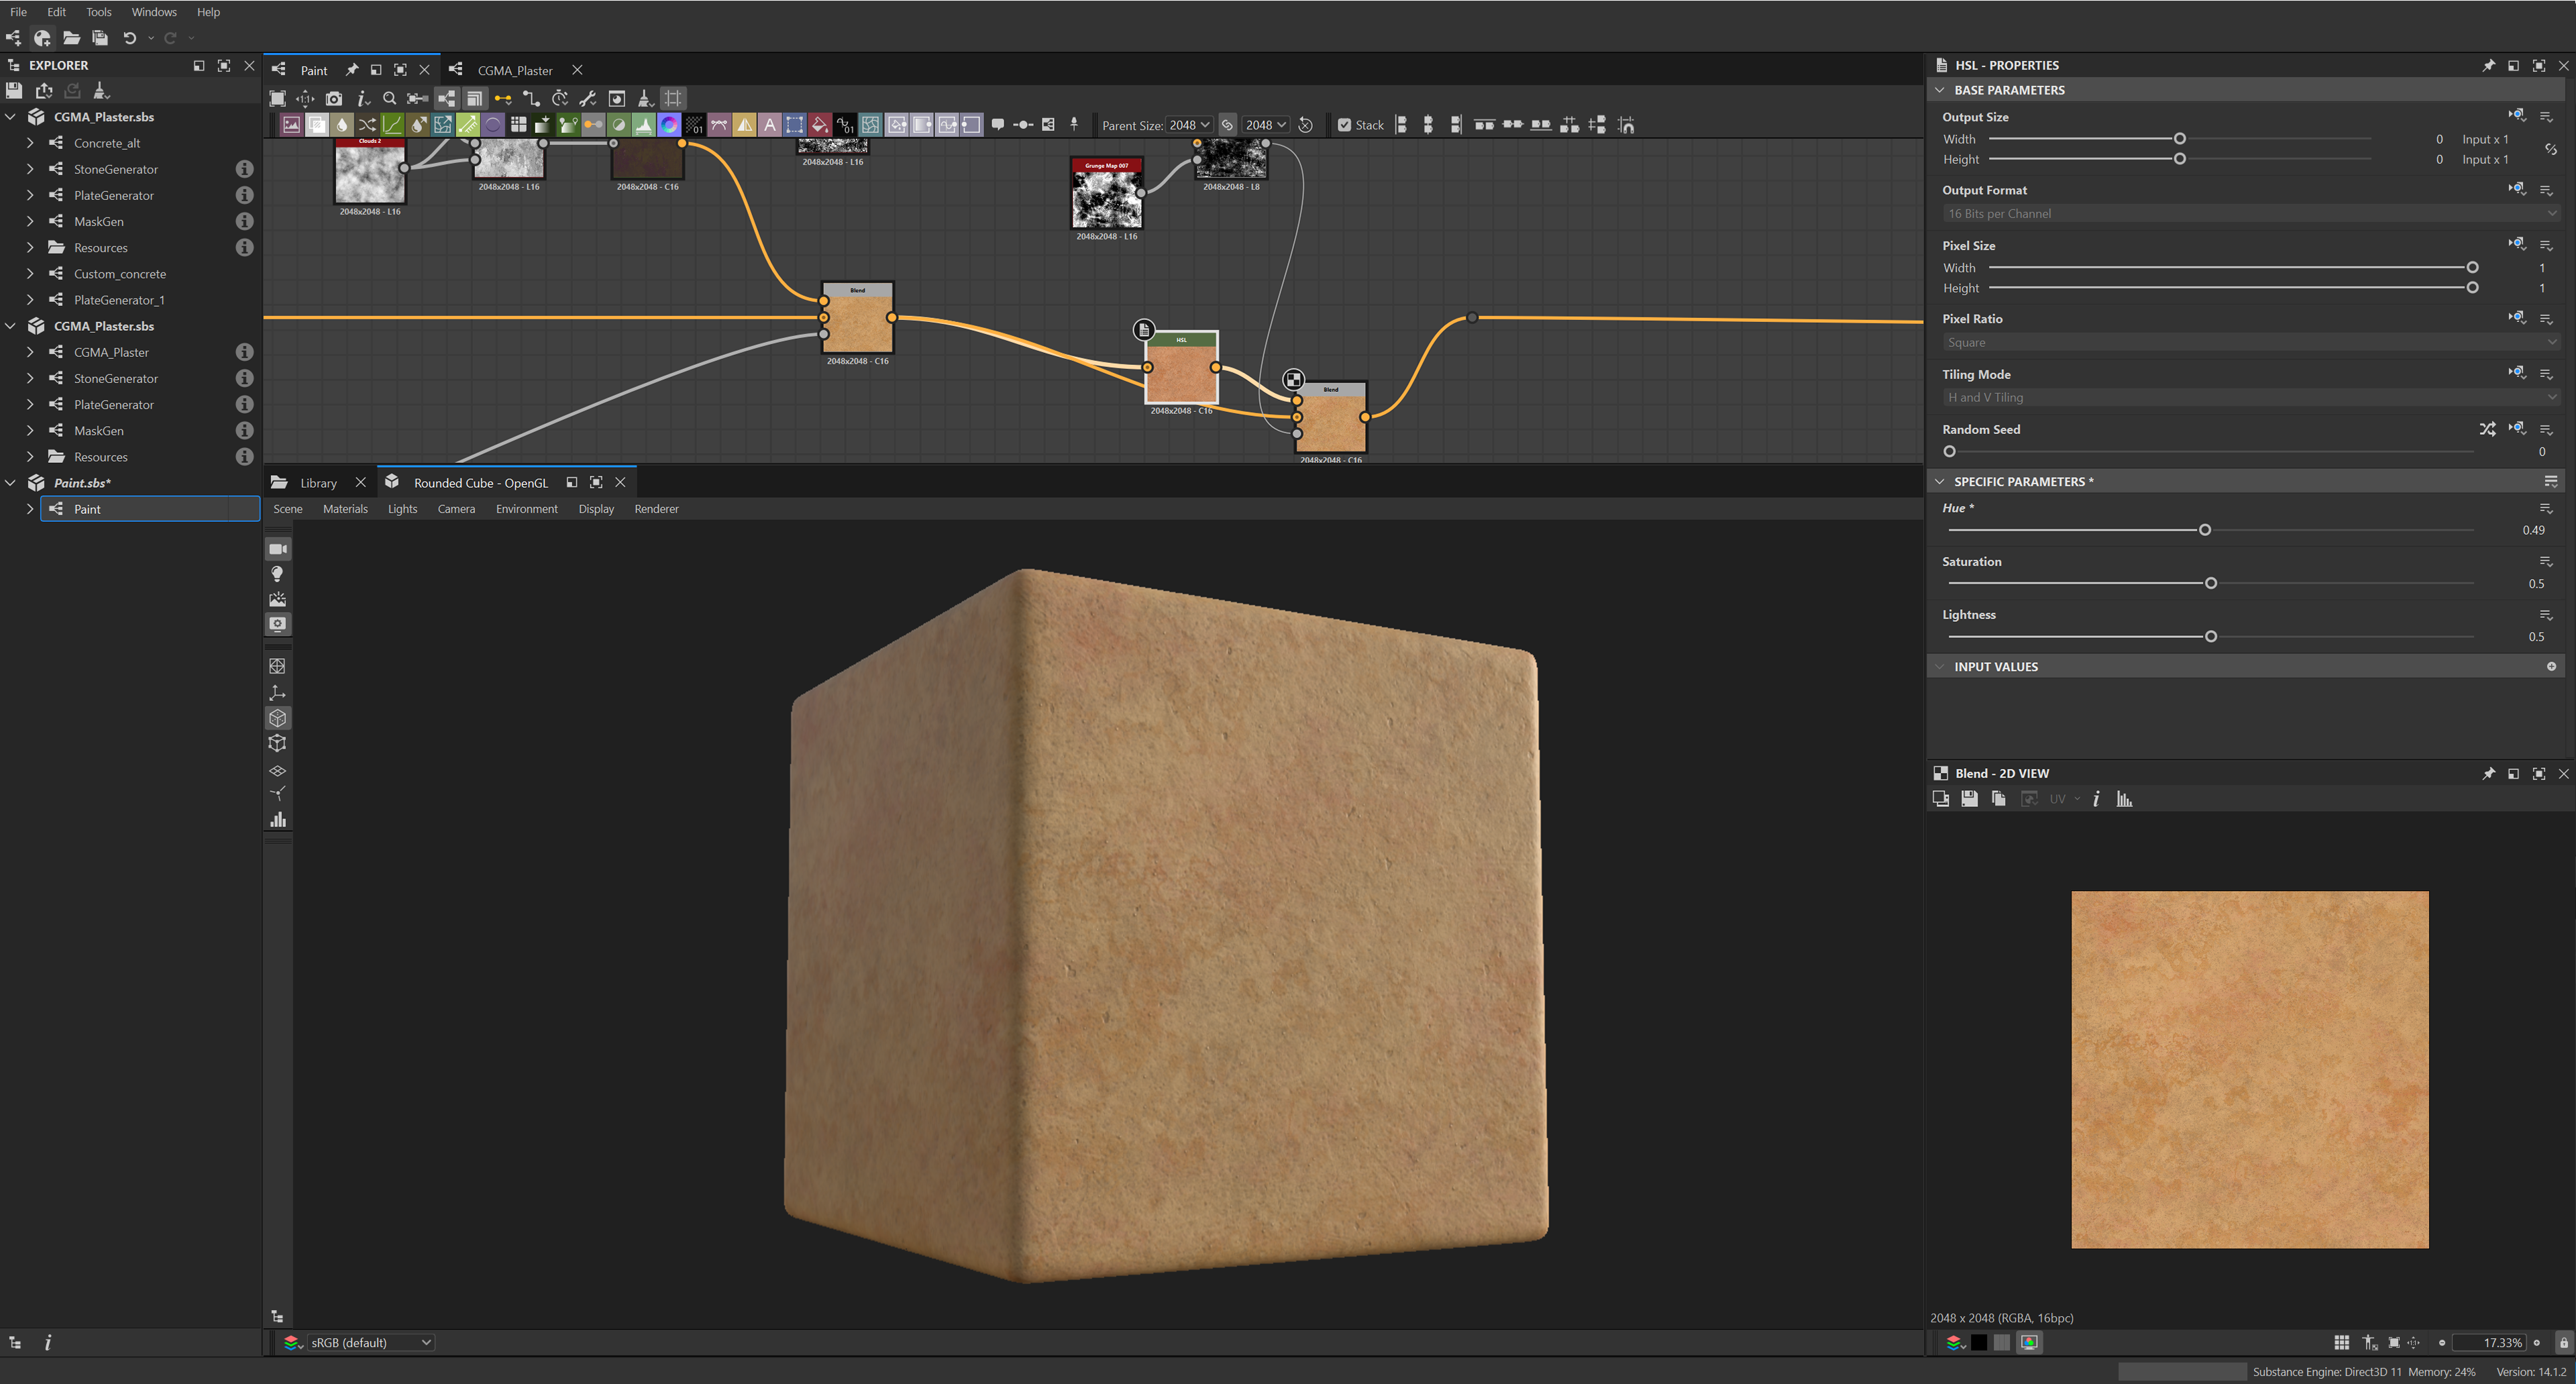This screenshot has height=1384, width=2576.
Task: Click the camera icon in the 3D view sidebar
Action: coord(278,549)
